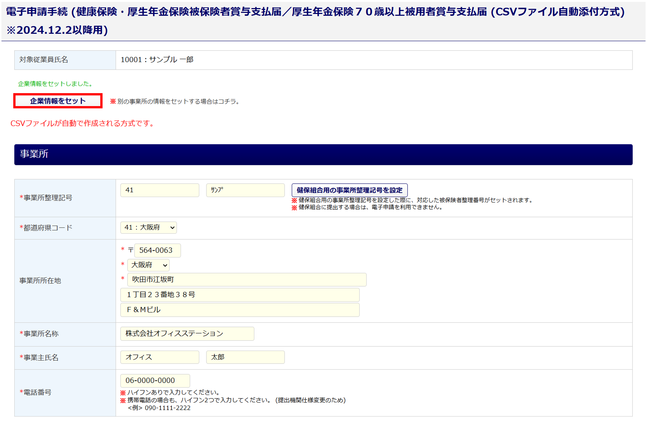This screenshot has width=647, height=425.
Task: Click the red CSVファイルが自動で作成される notice
Action: pos(83,124)
